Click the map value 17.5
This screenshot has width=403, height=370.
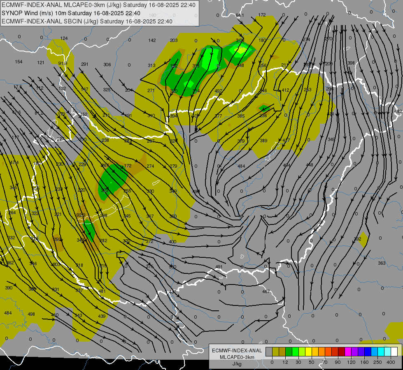18,87
